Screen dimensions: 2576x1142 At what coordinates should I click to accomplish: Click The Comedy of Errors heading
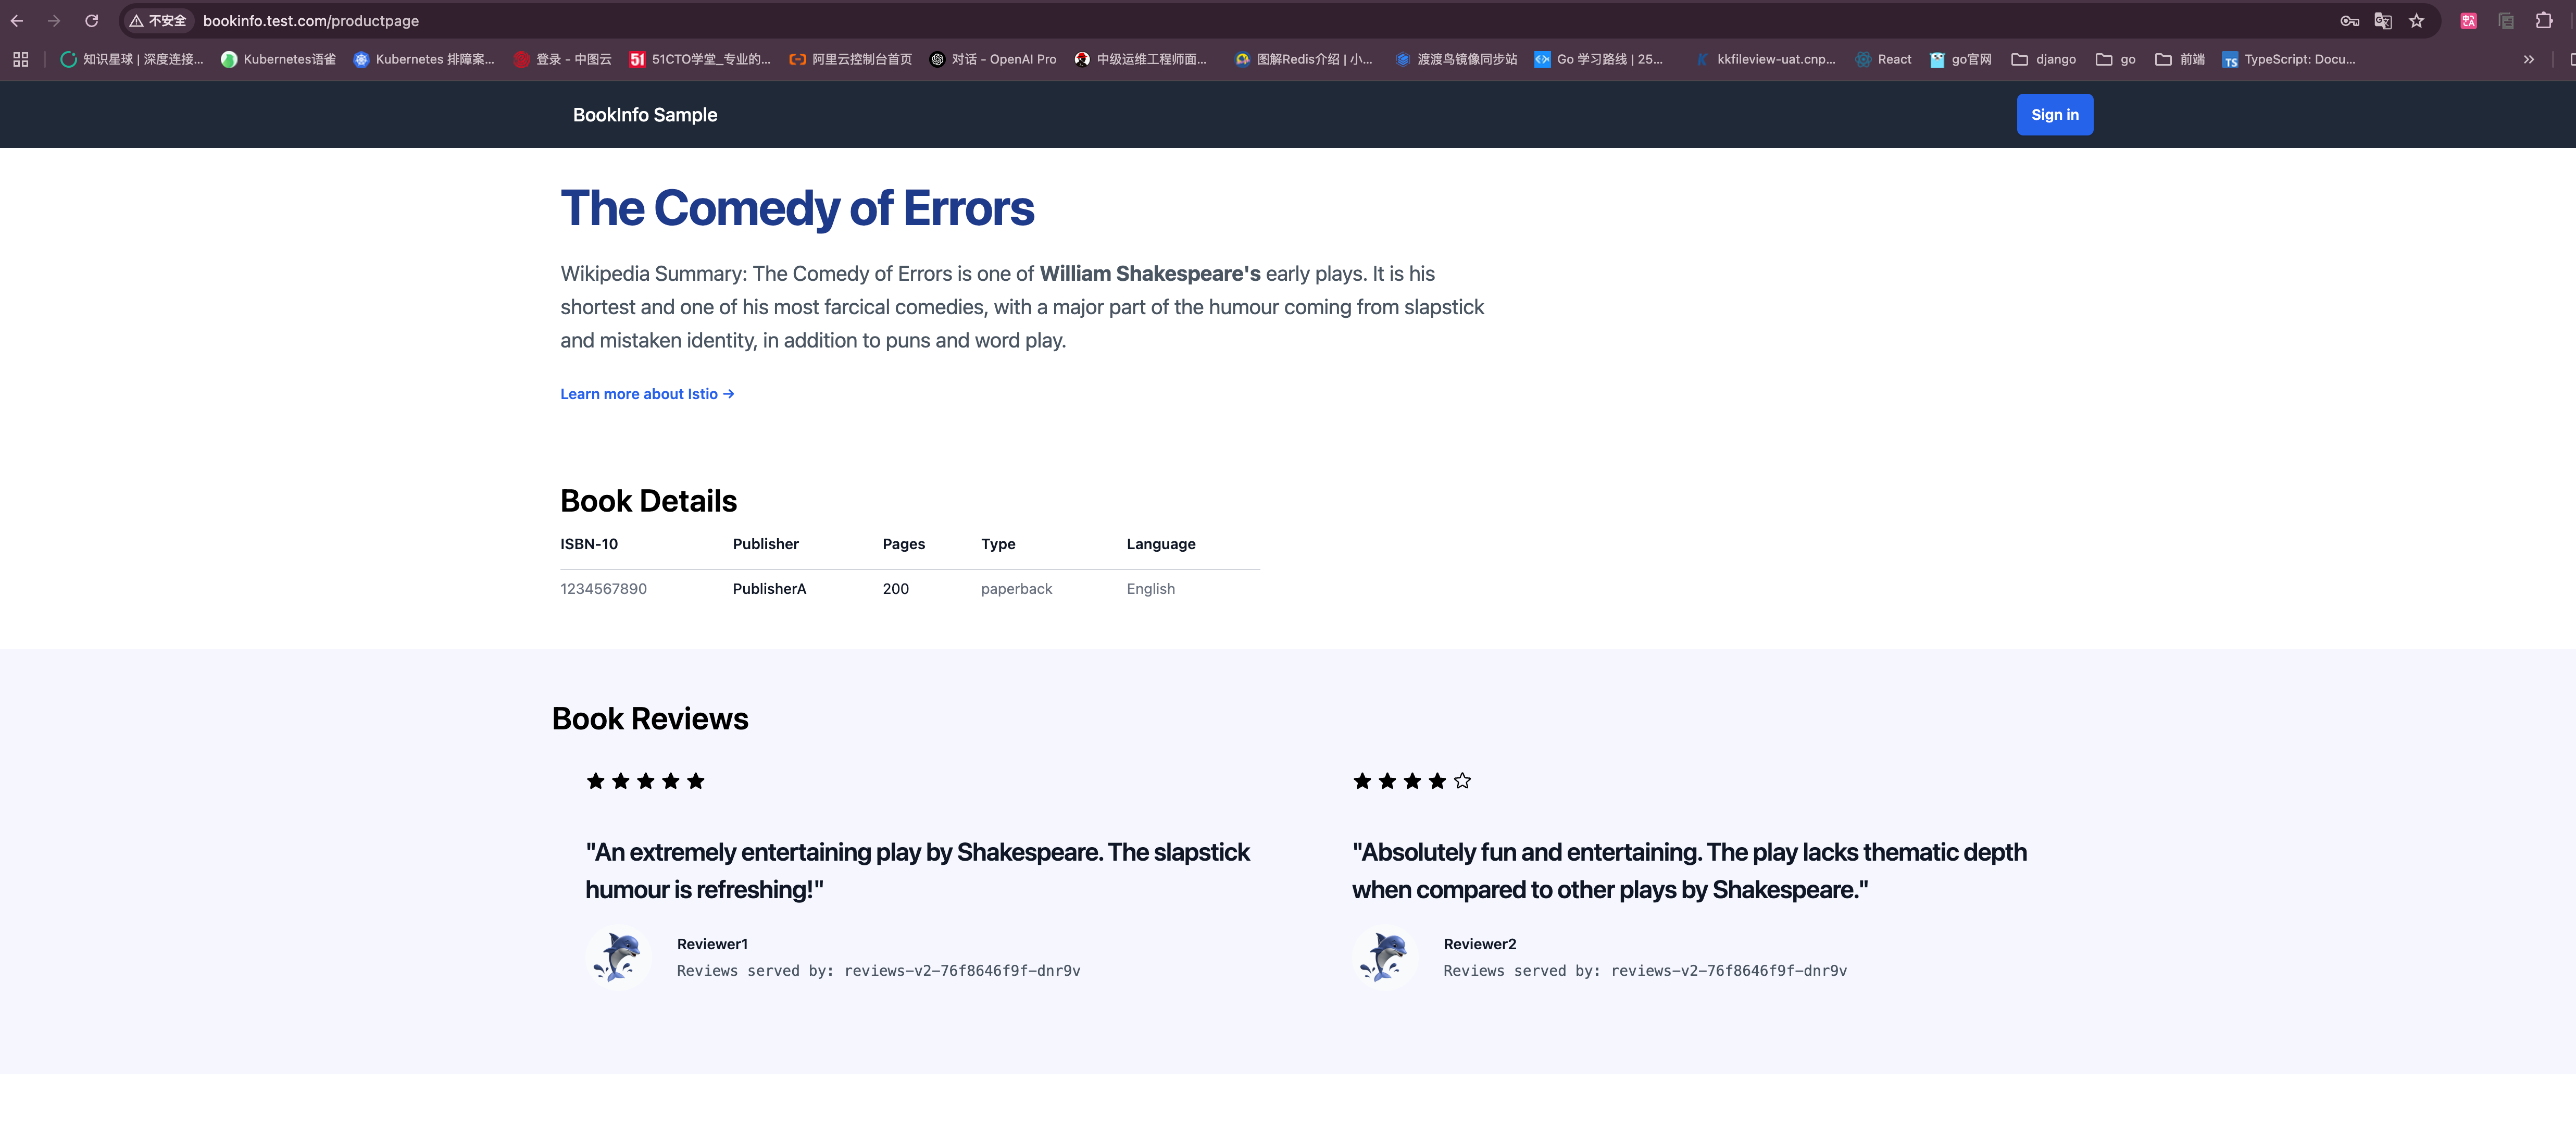tap(797, 208)
